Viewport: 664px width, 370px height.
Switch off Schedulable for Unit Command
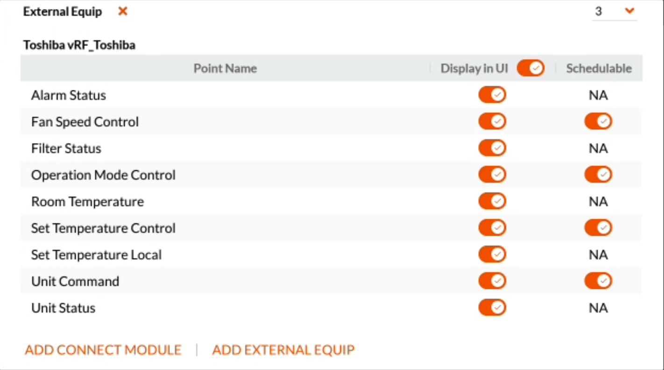[x=598, y=281]
